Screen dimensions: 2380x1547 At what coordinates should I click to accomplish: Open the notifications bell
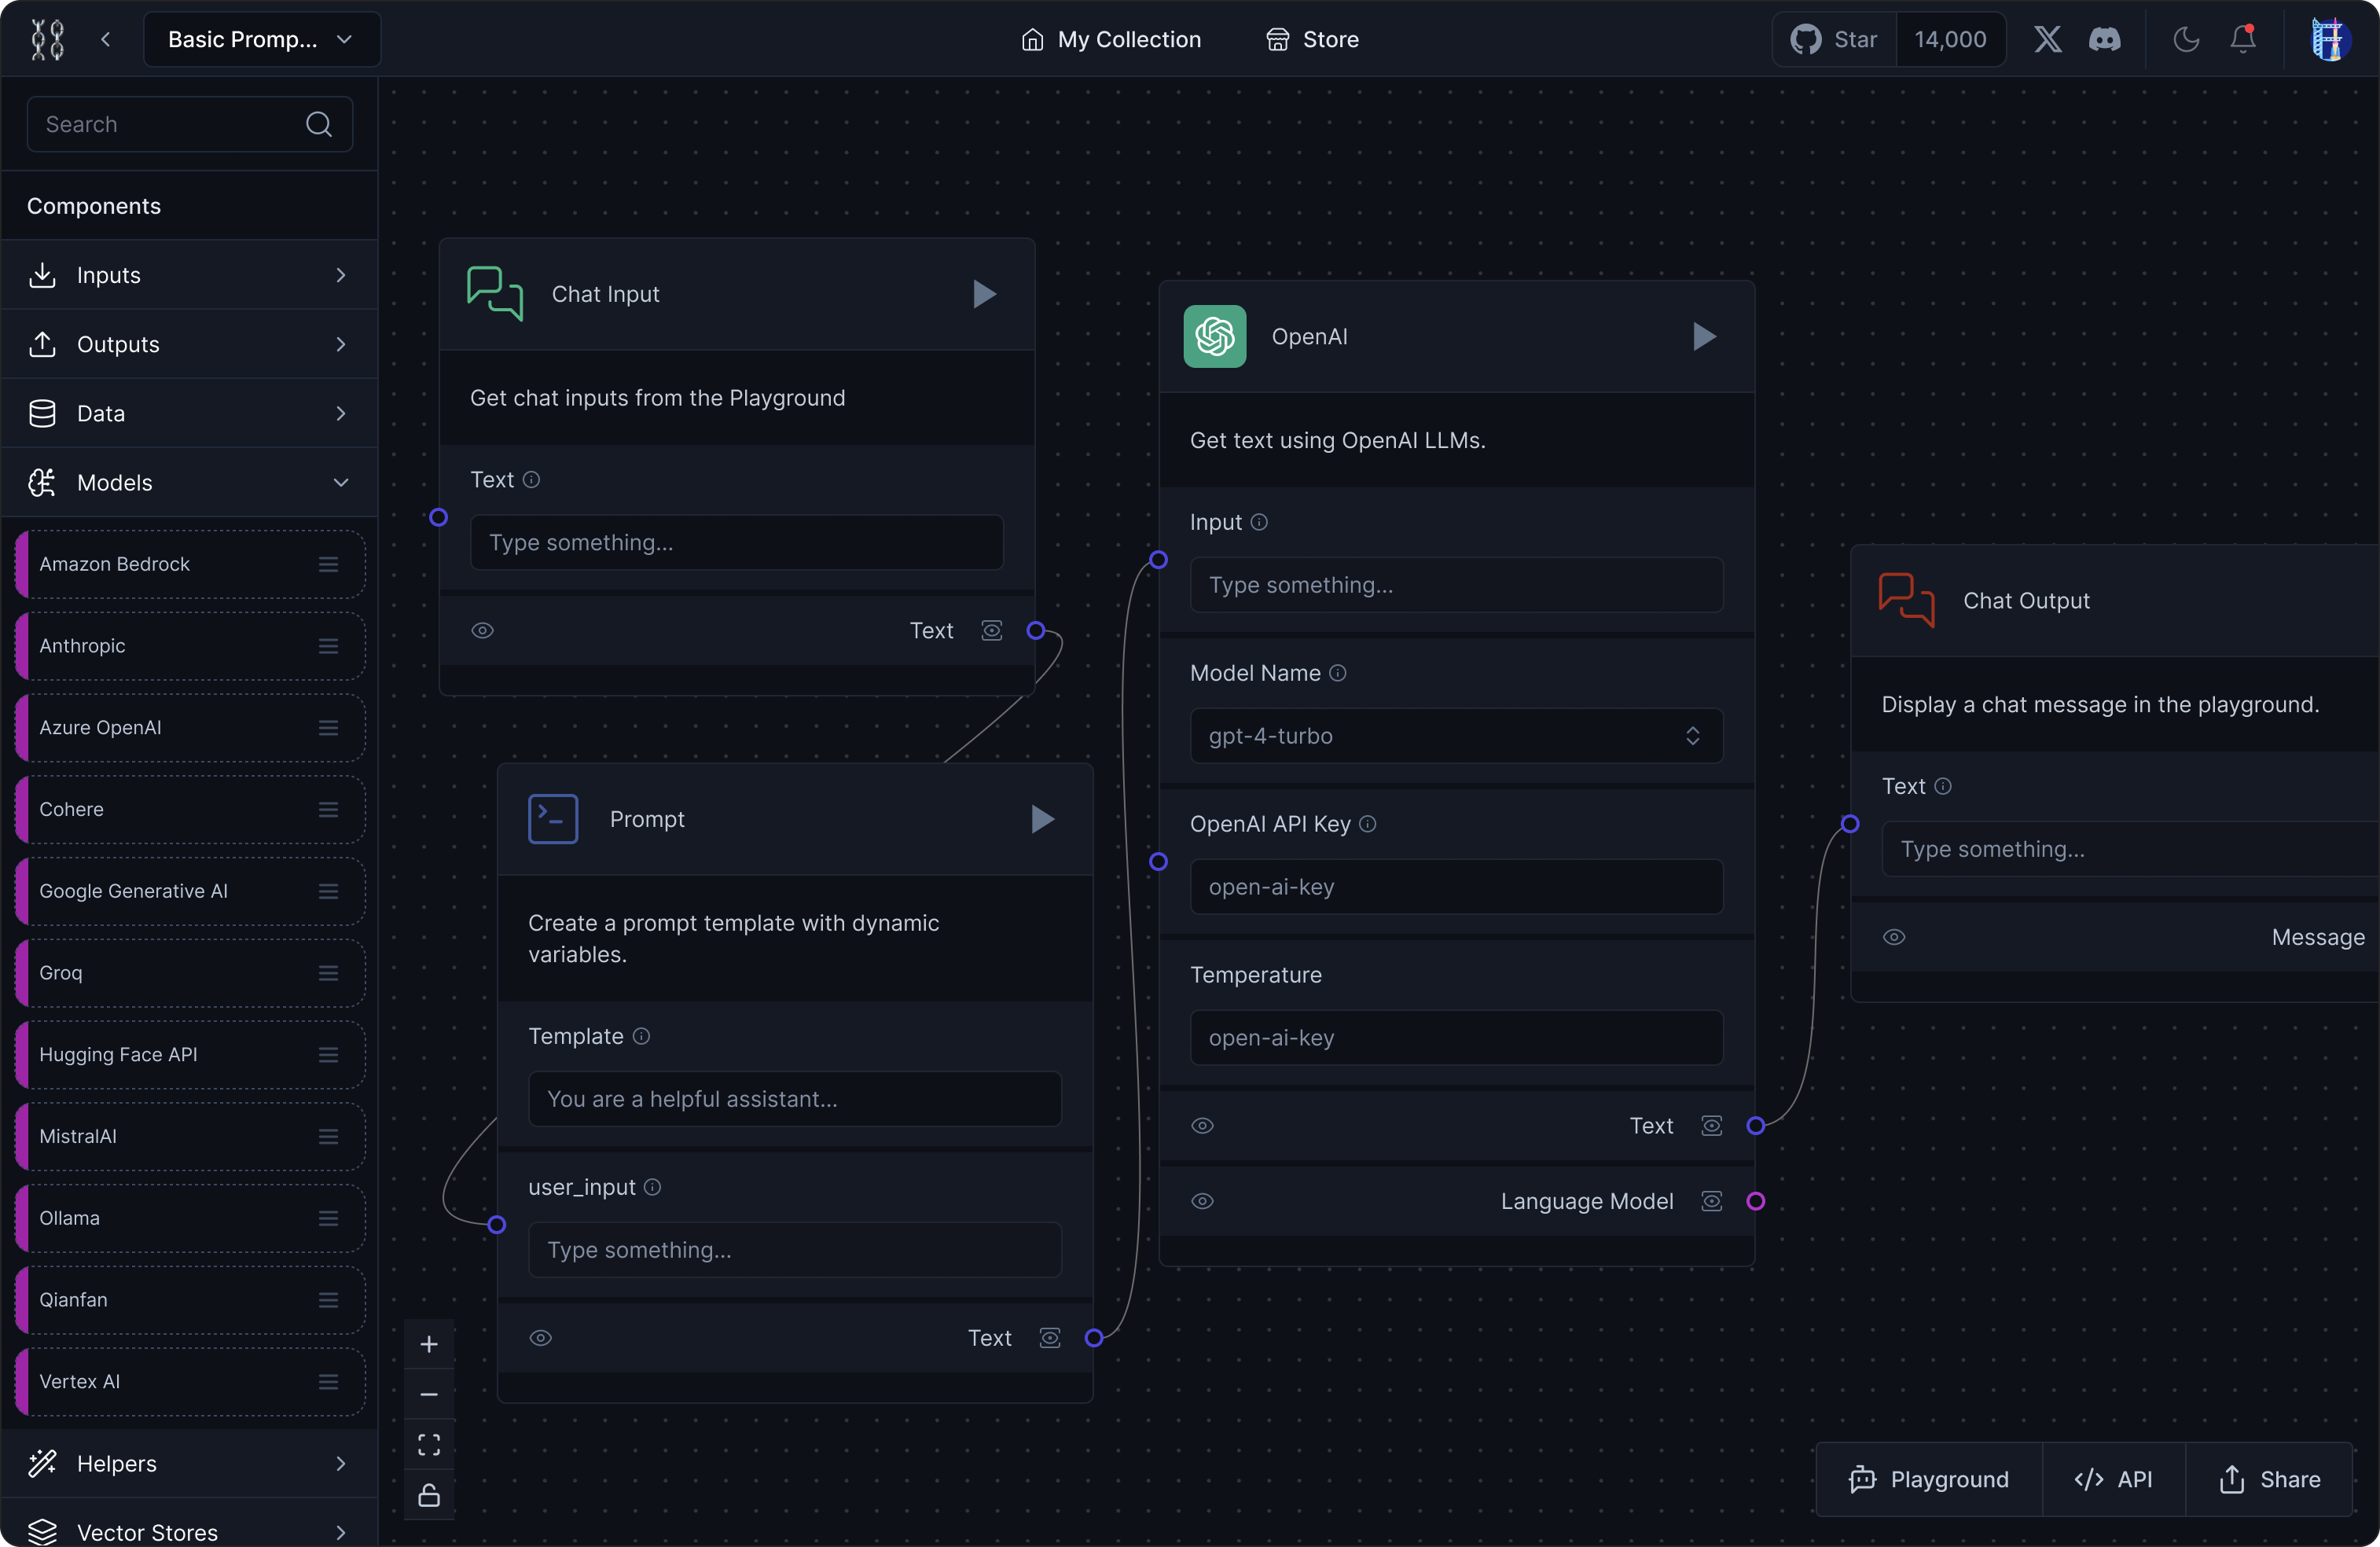2243,39
